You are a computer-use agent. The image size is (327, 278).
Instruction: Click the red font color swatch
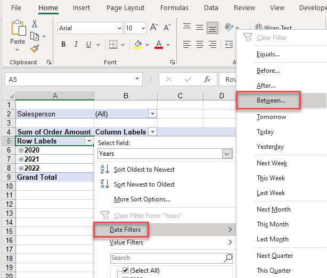pos(159,45)
